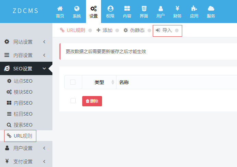Click the person icon beside 用户设置

coord(7,148)
